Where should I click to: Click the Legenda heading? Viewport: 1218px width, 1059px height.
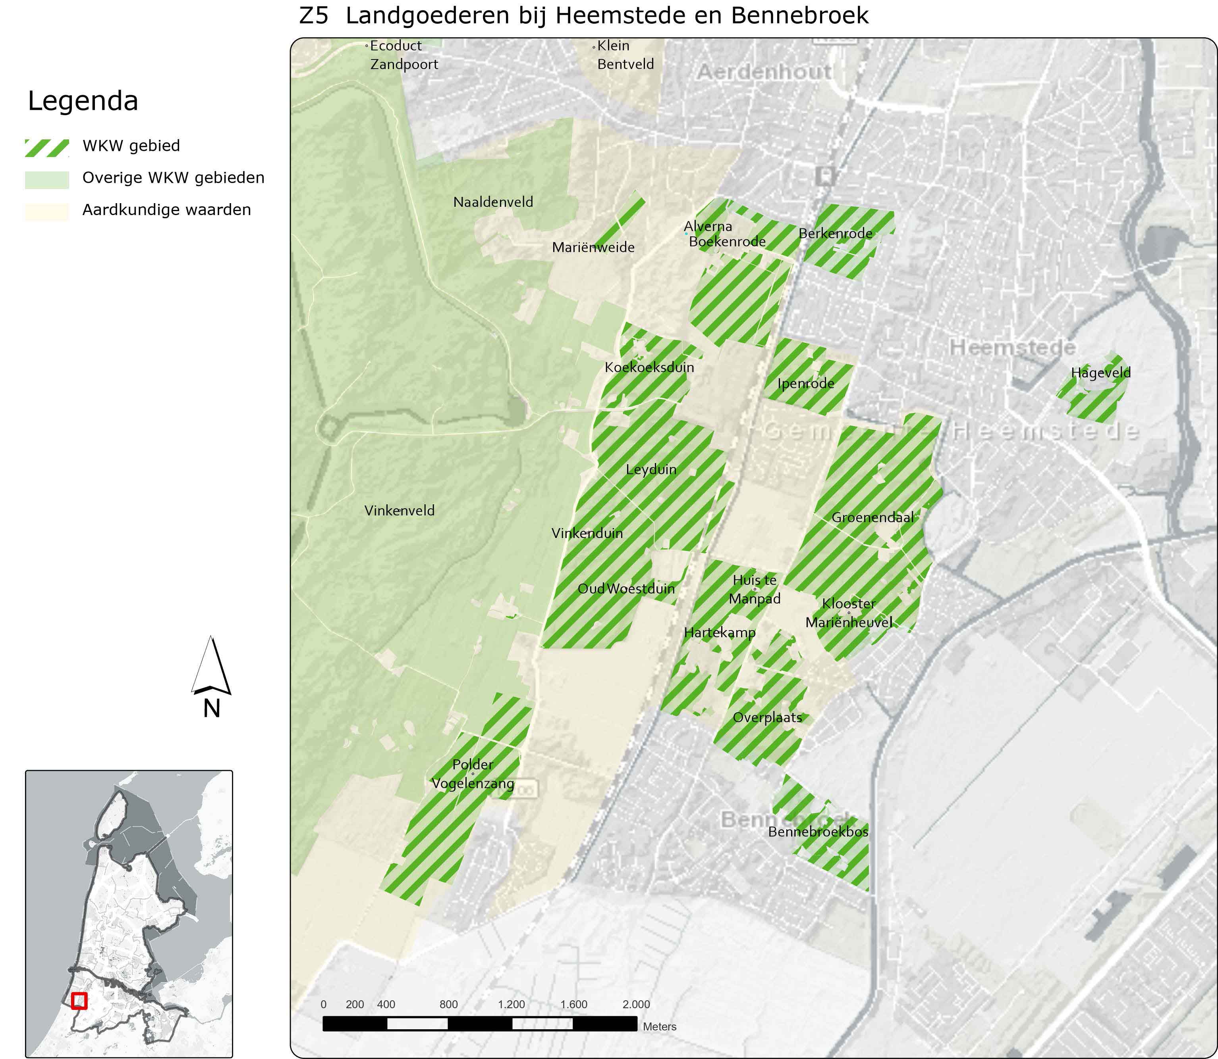(x=83, y=101)
